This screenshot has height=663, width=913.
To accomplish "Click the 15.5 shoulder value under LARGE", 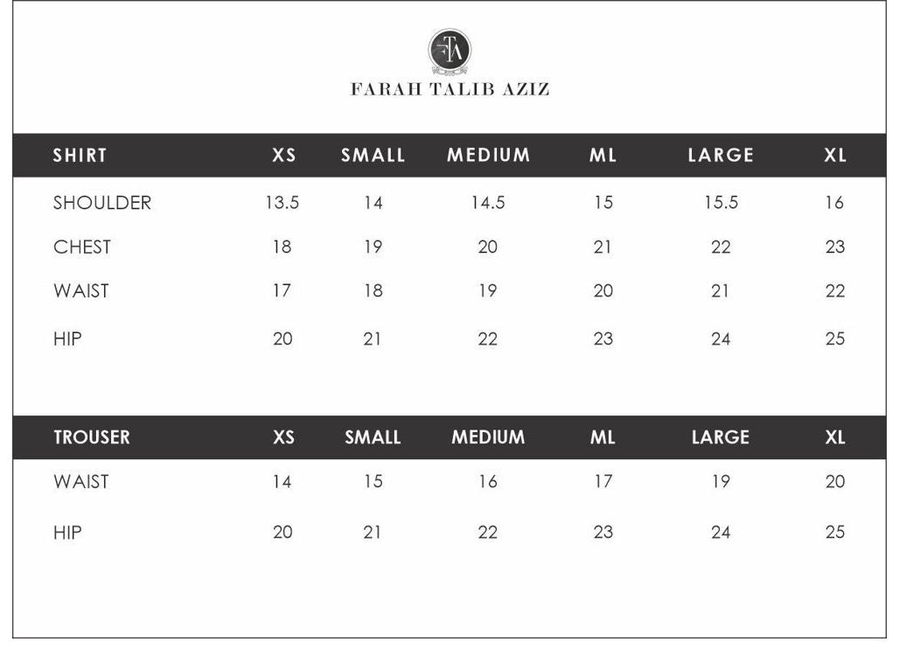I will [x=721, y=203].
